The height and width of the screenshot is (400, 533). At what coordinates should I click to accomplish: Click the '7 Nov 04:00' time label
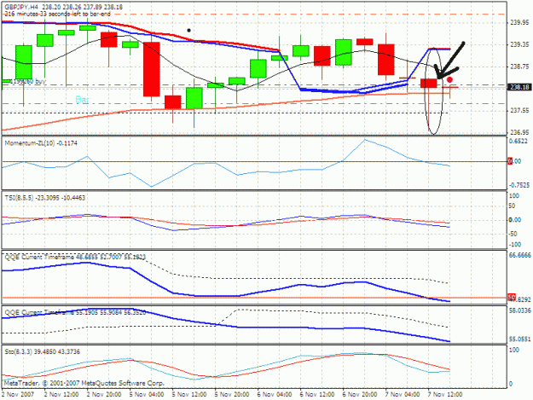[x=403, y=394]
